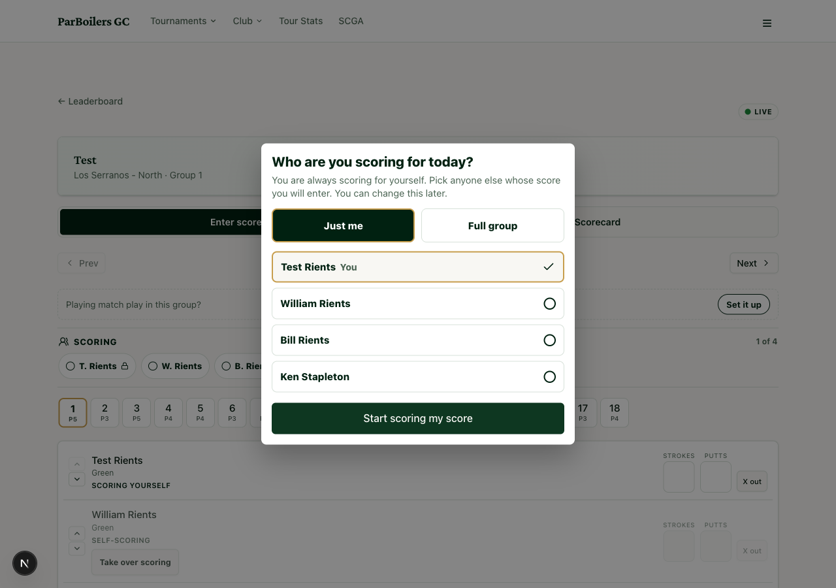Move William Rients up with chevron arrow
The width and height of the screenshot is (836, 588).
[76, 533]
